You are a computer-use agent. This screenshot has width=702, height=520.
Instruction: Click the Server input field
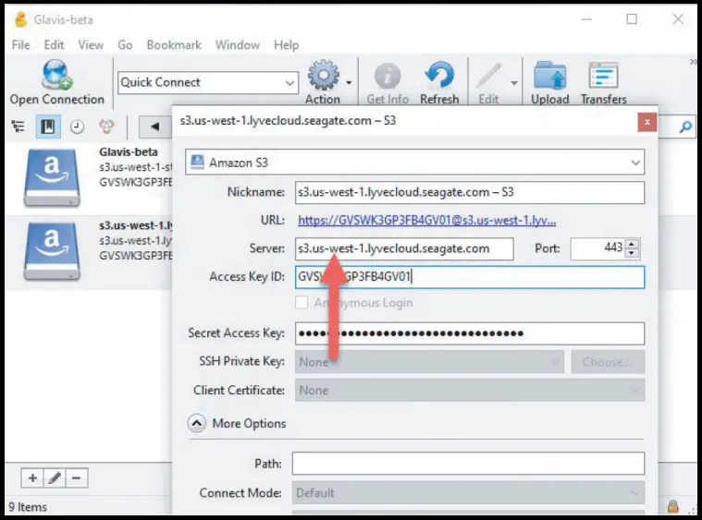click(x=404, y=248)
